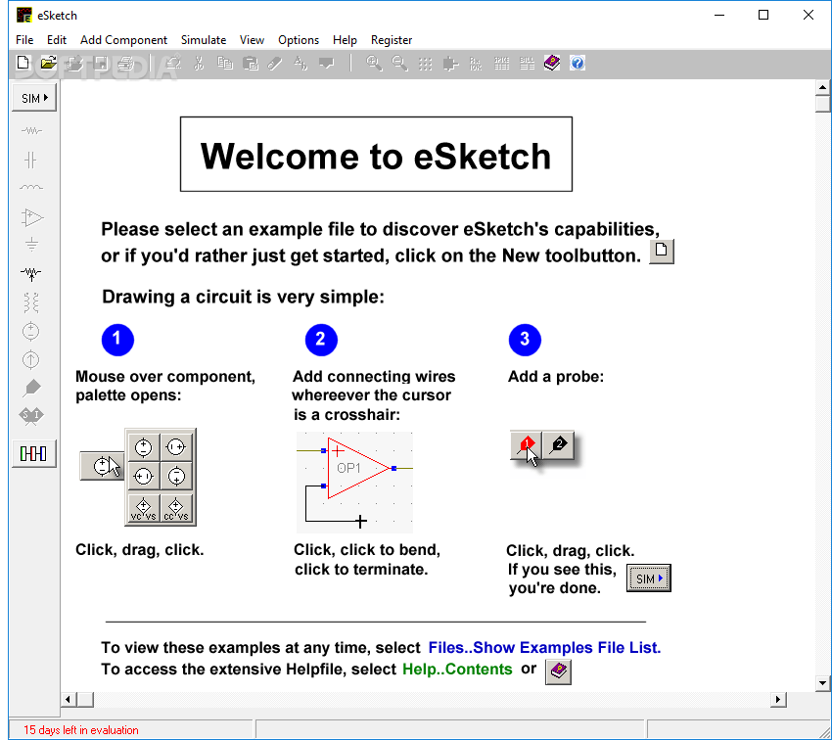Click the R=10k values toolbar icon
Screen dimensions: 832x740
[x=476, y=64]
